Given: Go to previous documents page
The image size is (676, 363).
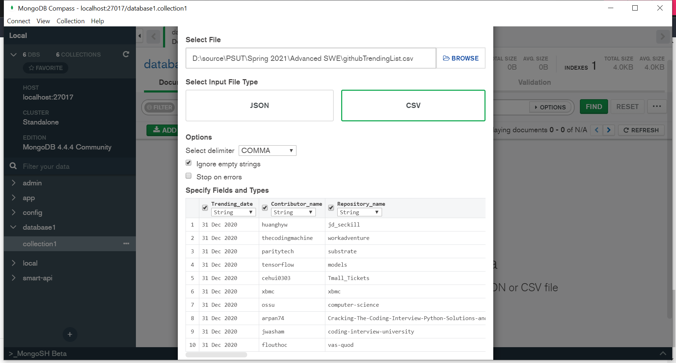Looking at the screenshot, I should pos(596,130).
